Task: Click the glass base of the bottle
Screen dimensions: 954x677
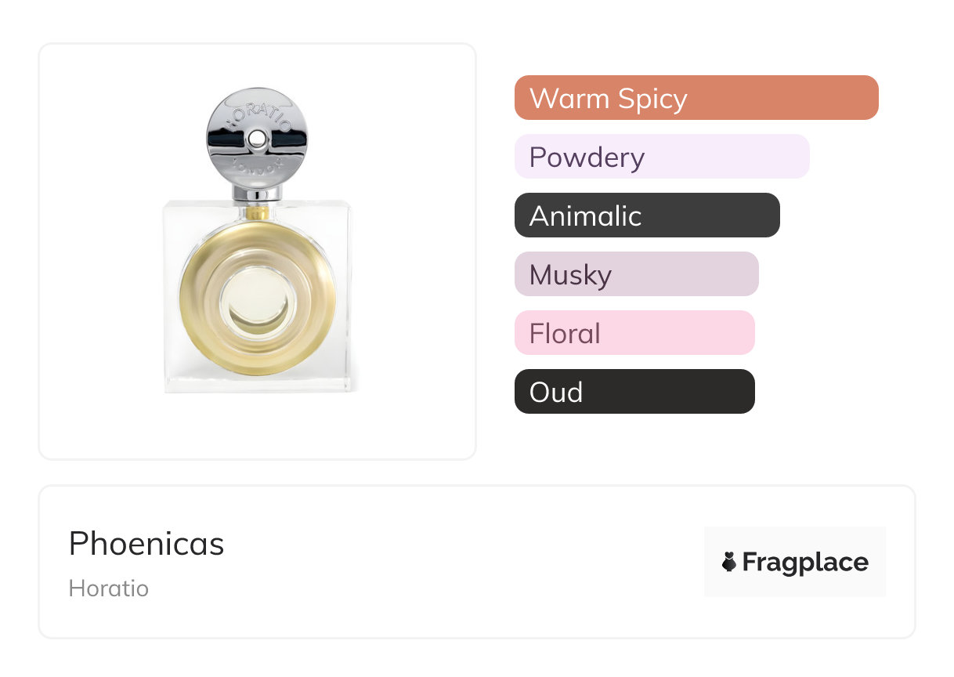Action: 258,383
